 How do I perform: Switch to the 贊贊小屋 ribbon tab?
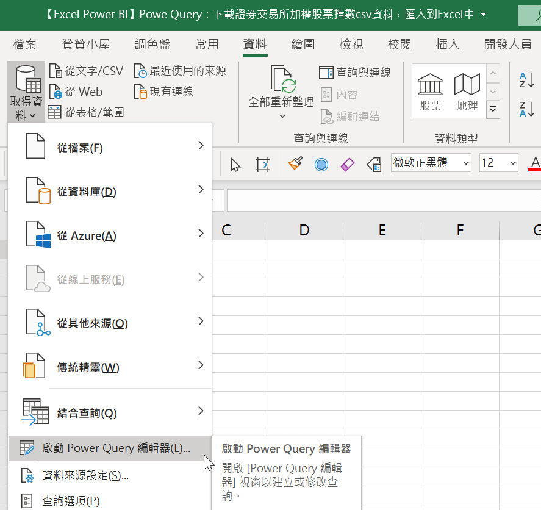(x=86, y=44)
